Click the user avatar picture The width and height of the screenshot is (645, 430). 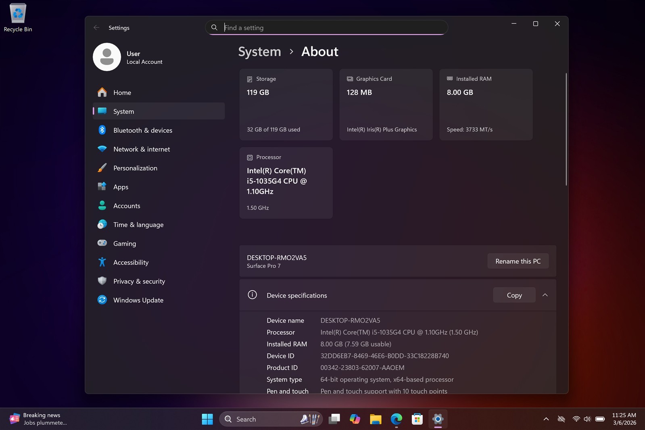click(107, 57)
